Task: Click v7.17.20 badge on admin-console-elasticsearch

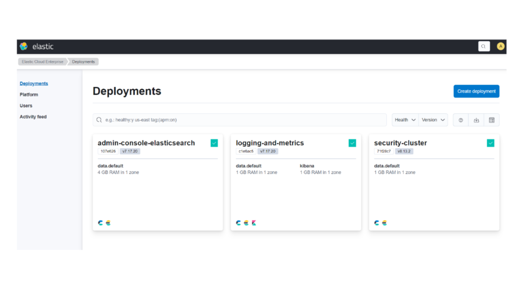Action: click(x=130, y=151)
